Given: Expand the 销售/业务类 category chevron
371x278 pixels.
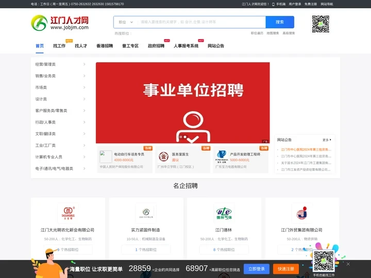Looking at the screenshot, I should 84,76.
